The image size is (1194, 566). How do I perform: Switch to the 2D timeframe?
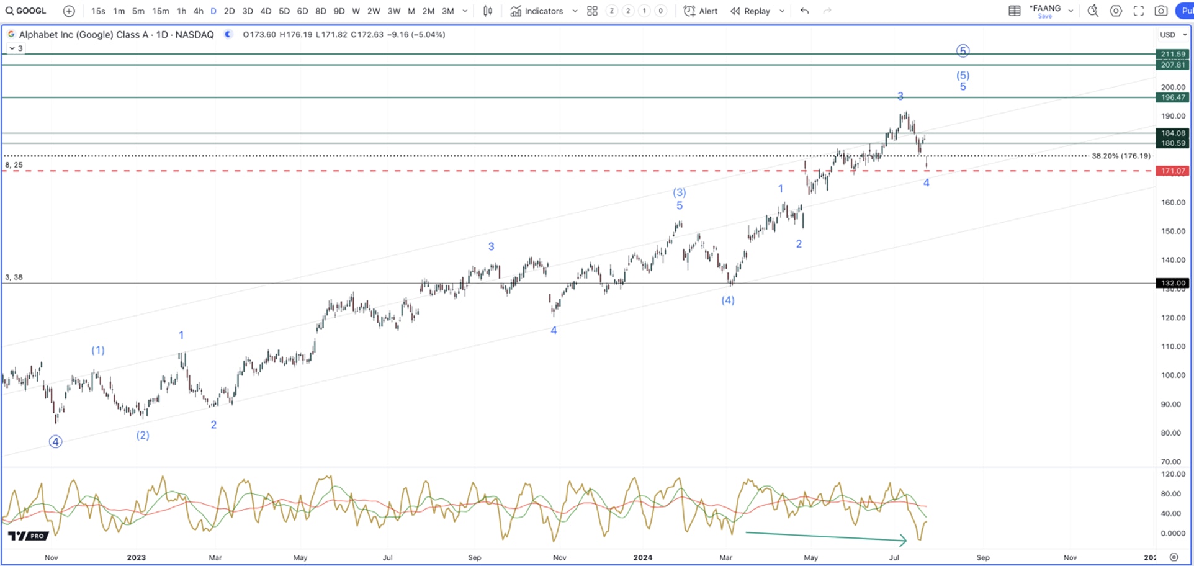[229, 11]
